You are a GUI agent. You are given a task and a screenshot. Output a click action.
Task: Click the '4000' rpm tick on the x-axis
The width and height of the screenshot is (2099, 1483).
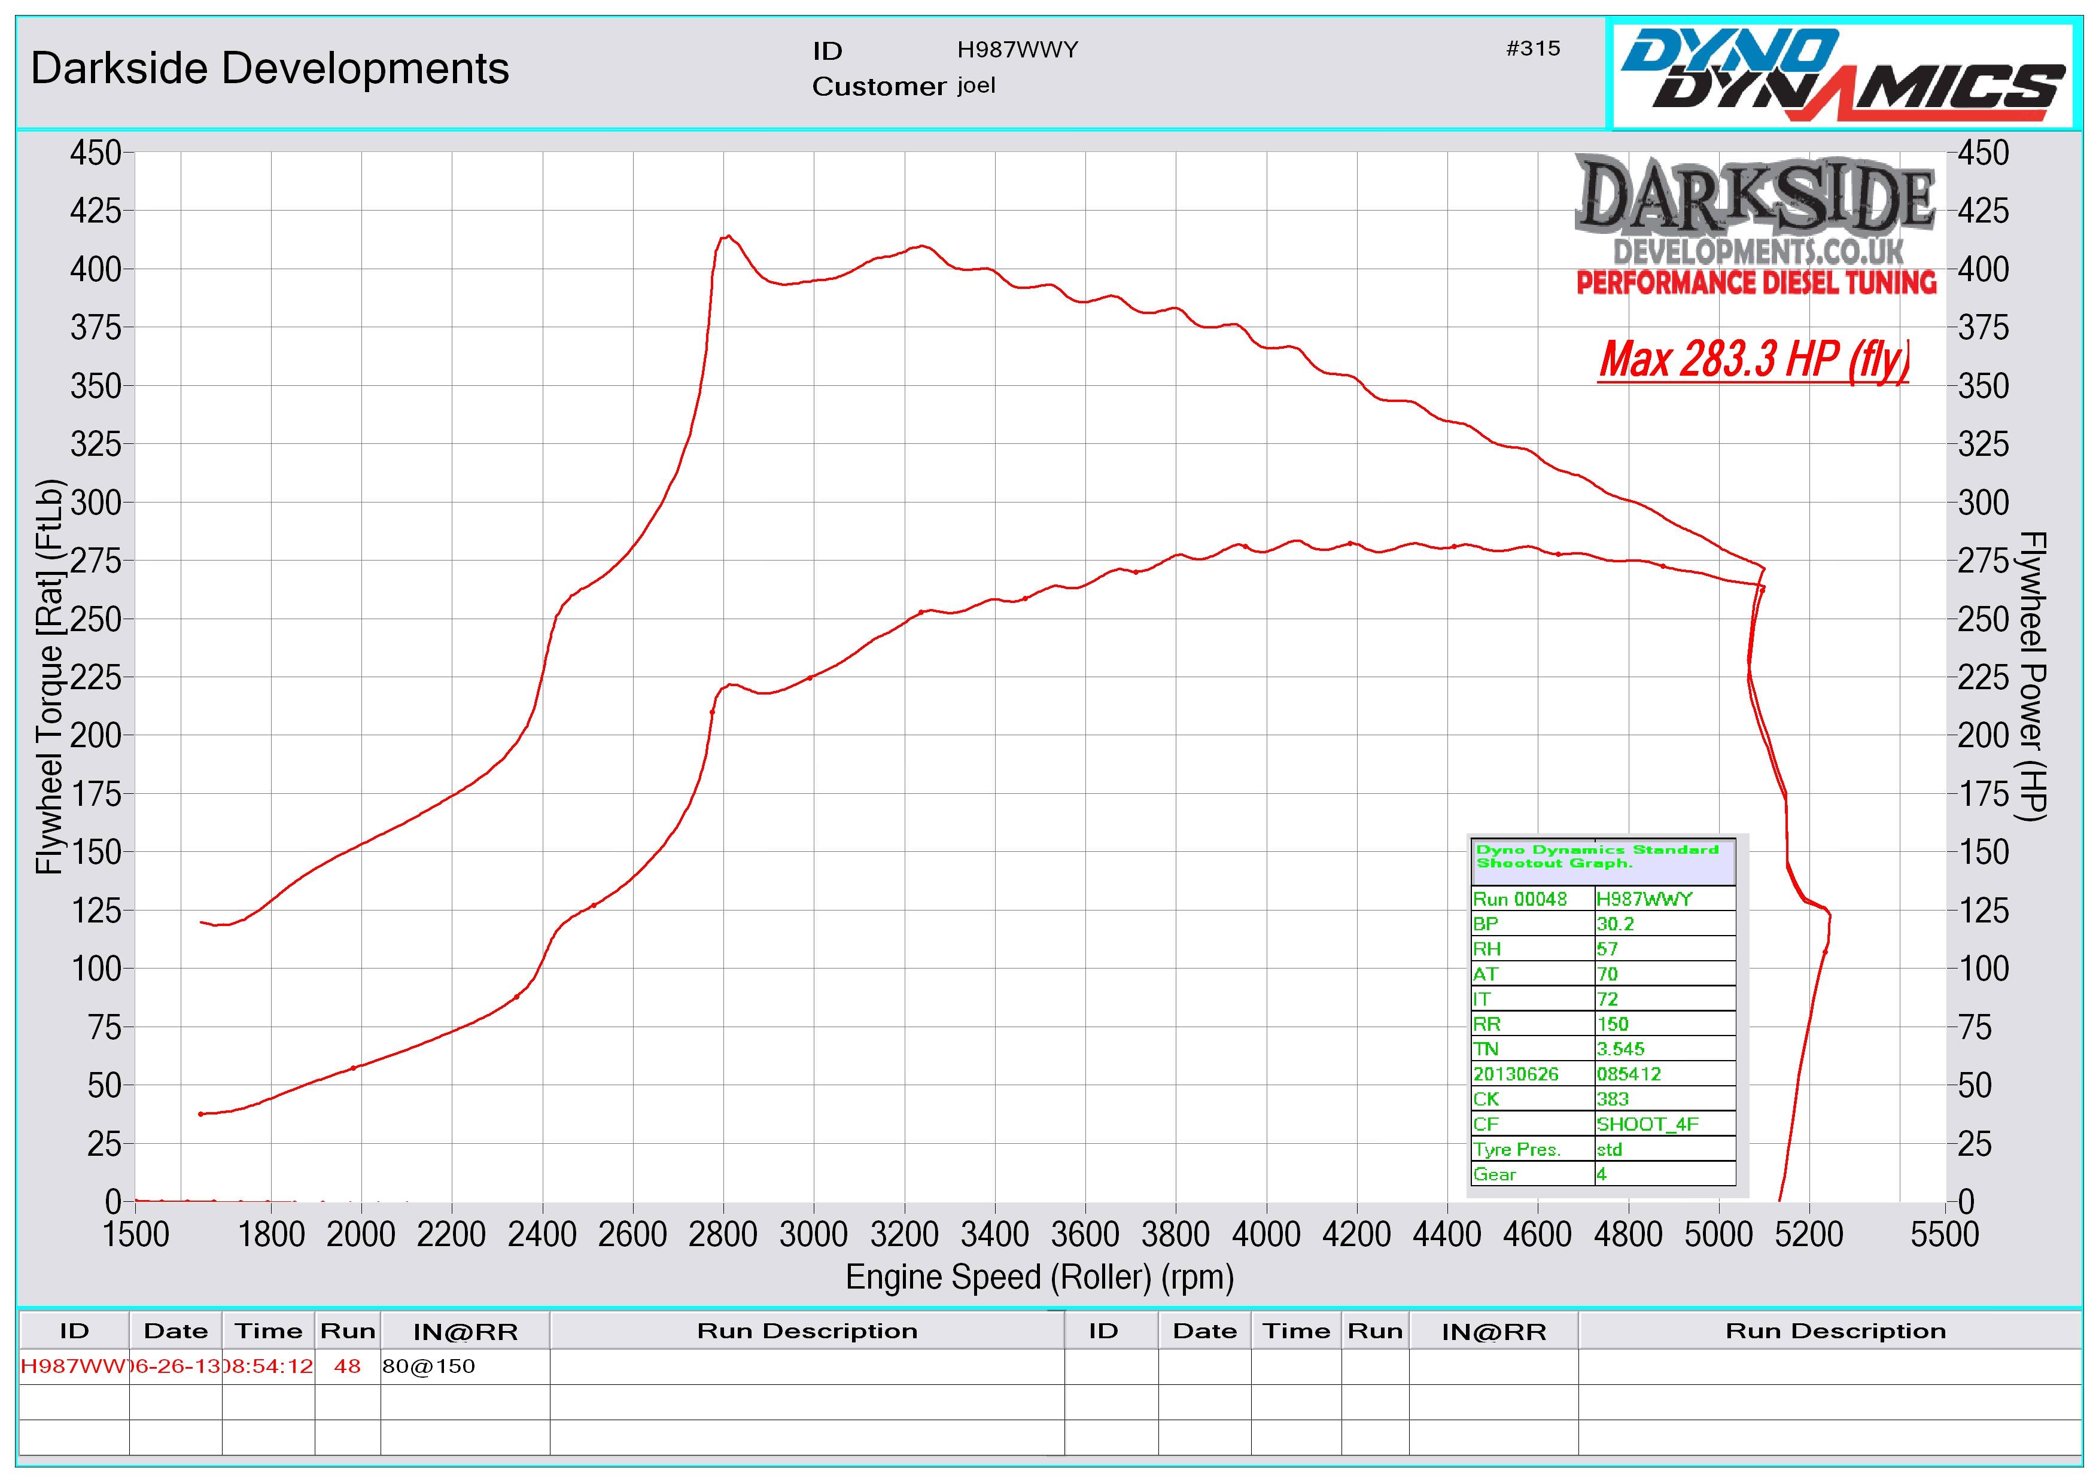(x=1266, y=1235)
